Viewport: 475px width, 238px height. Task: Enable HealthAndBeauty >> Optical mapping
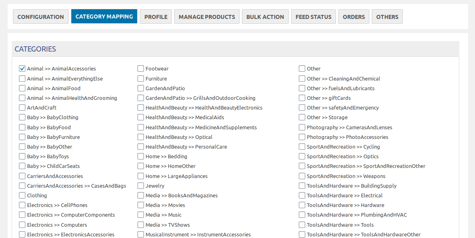pyautogui.click(x=140, y=137)
